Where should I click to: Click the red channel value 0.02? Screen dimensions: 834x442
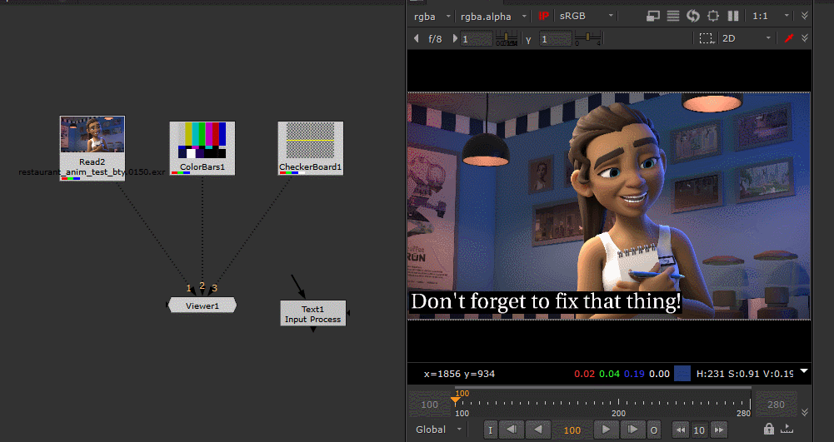[x=585, y=374]
